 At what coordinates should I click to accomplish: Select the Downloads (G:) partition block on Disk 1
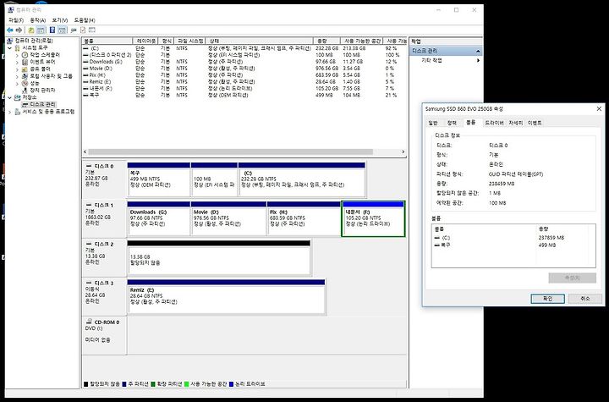pos(159,218)
